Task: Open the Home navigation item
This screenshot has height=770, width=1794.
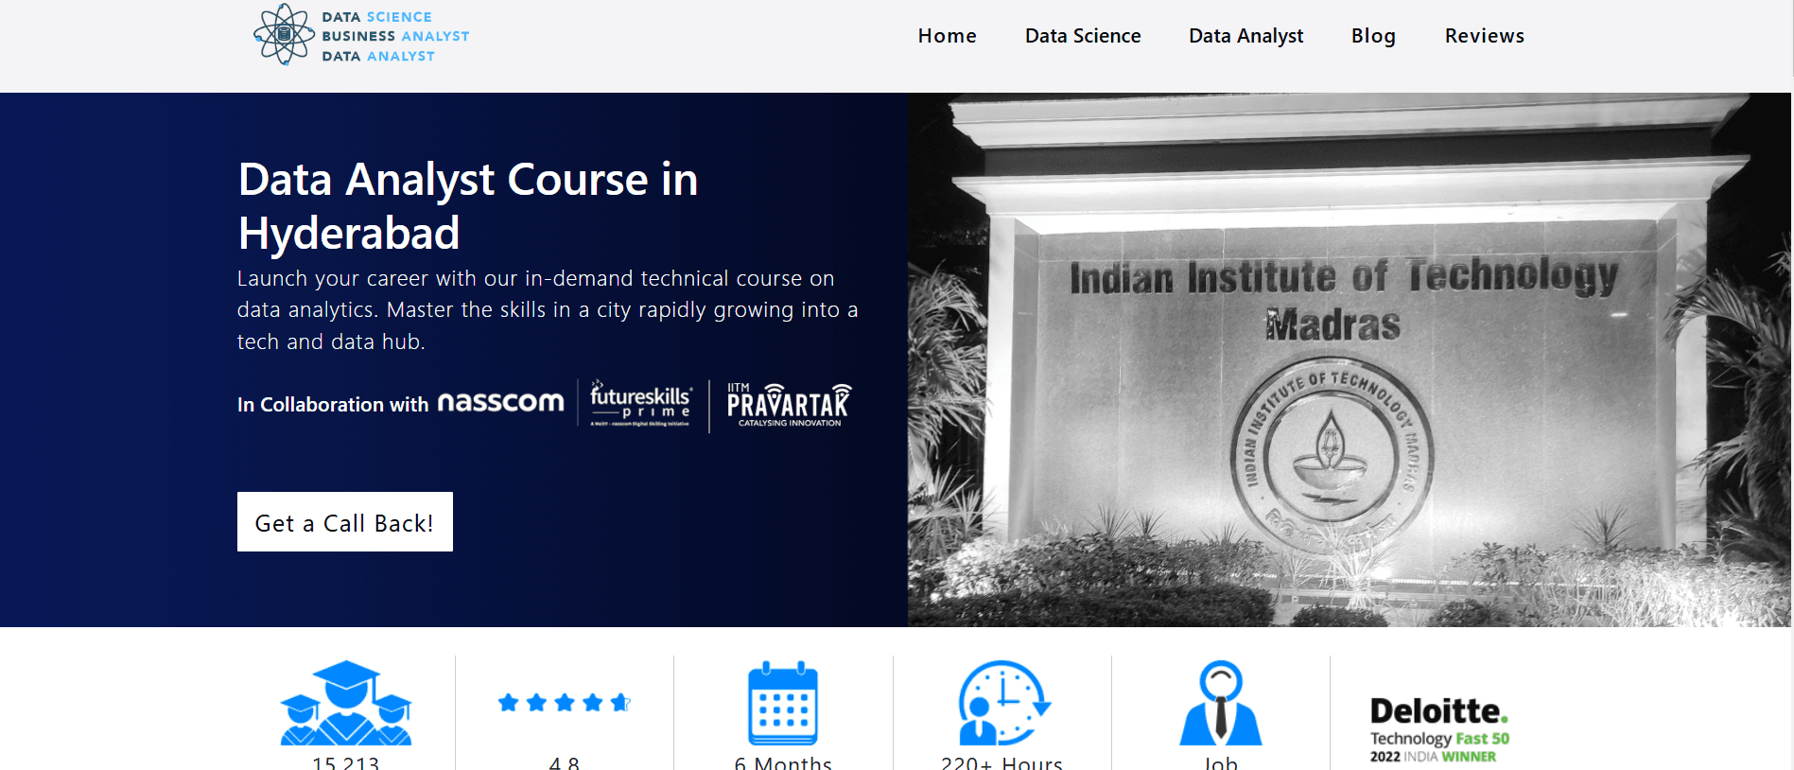Action: [947, 36]
